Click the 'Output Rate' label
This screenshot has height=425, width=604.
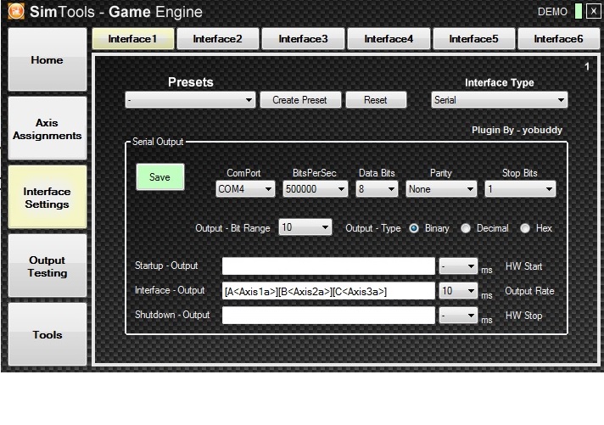[529, 291]
